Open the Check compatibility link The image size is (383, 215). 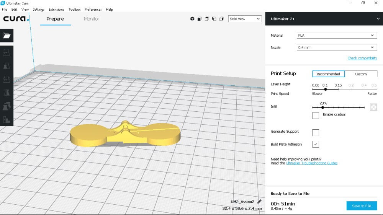tap(362, 58)
